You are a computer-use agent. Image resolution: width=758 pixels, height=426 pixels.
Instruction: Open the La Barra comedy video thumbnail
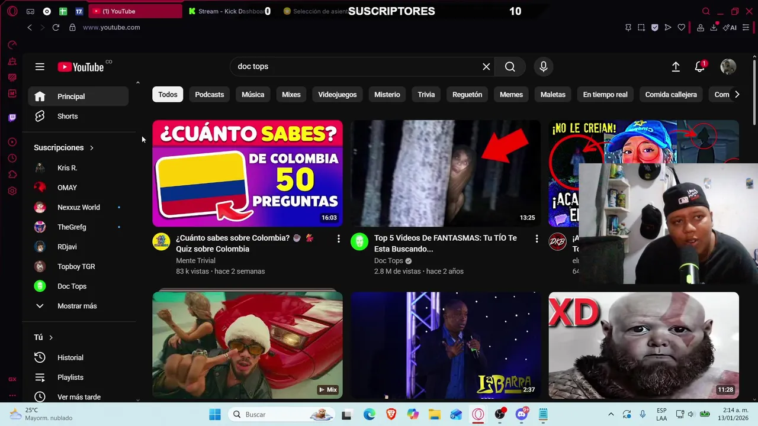click(x=445, y=345)
